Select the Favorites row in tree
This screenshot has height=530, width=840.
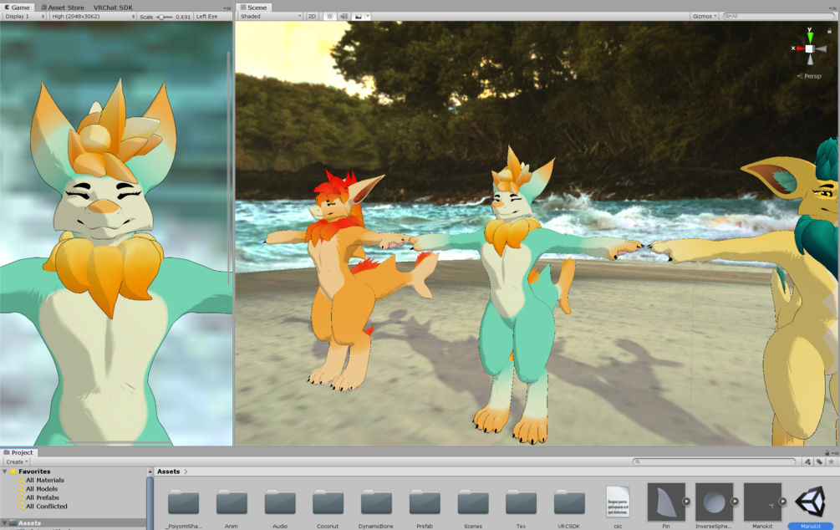point(74,471)
